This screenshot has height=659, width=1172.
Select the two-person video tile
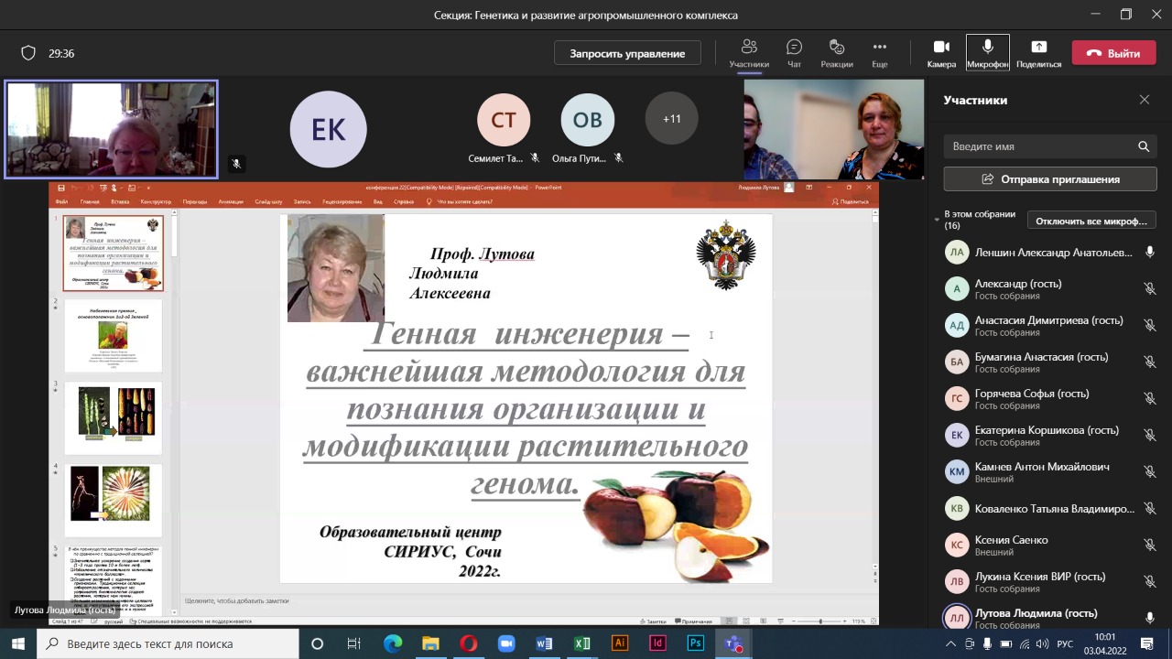coord(833,129)
